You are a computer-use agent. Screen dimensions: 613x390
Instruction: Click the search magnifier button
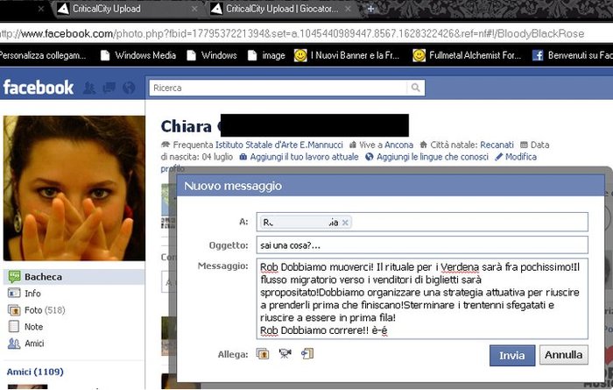[416, 88]
